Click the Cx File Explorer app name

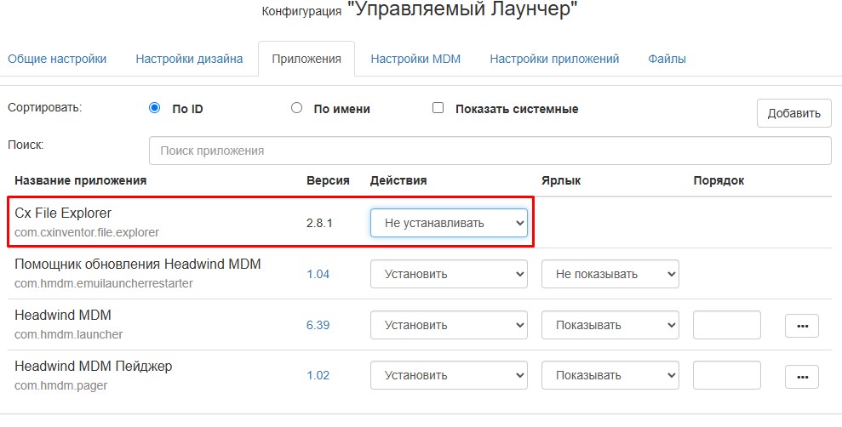(x=63, y=213)
